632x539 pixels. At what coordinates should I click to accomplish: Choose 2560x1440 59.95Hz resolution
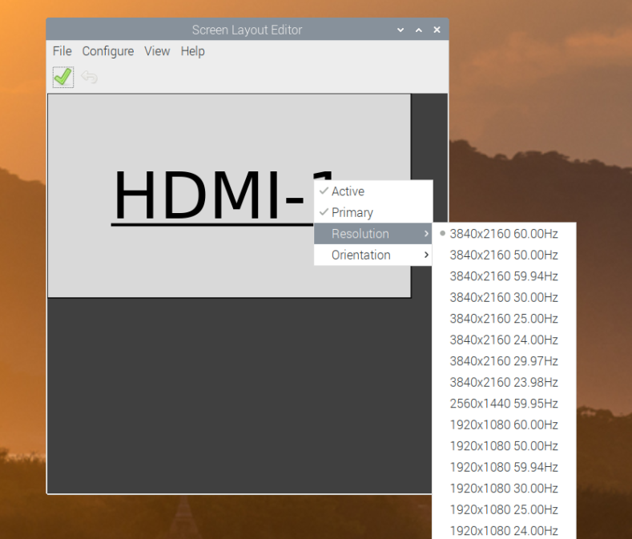(x=503, y=404)
